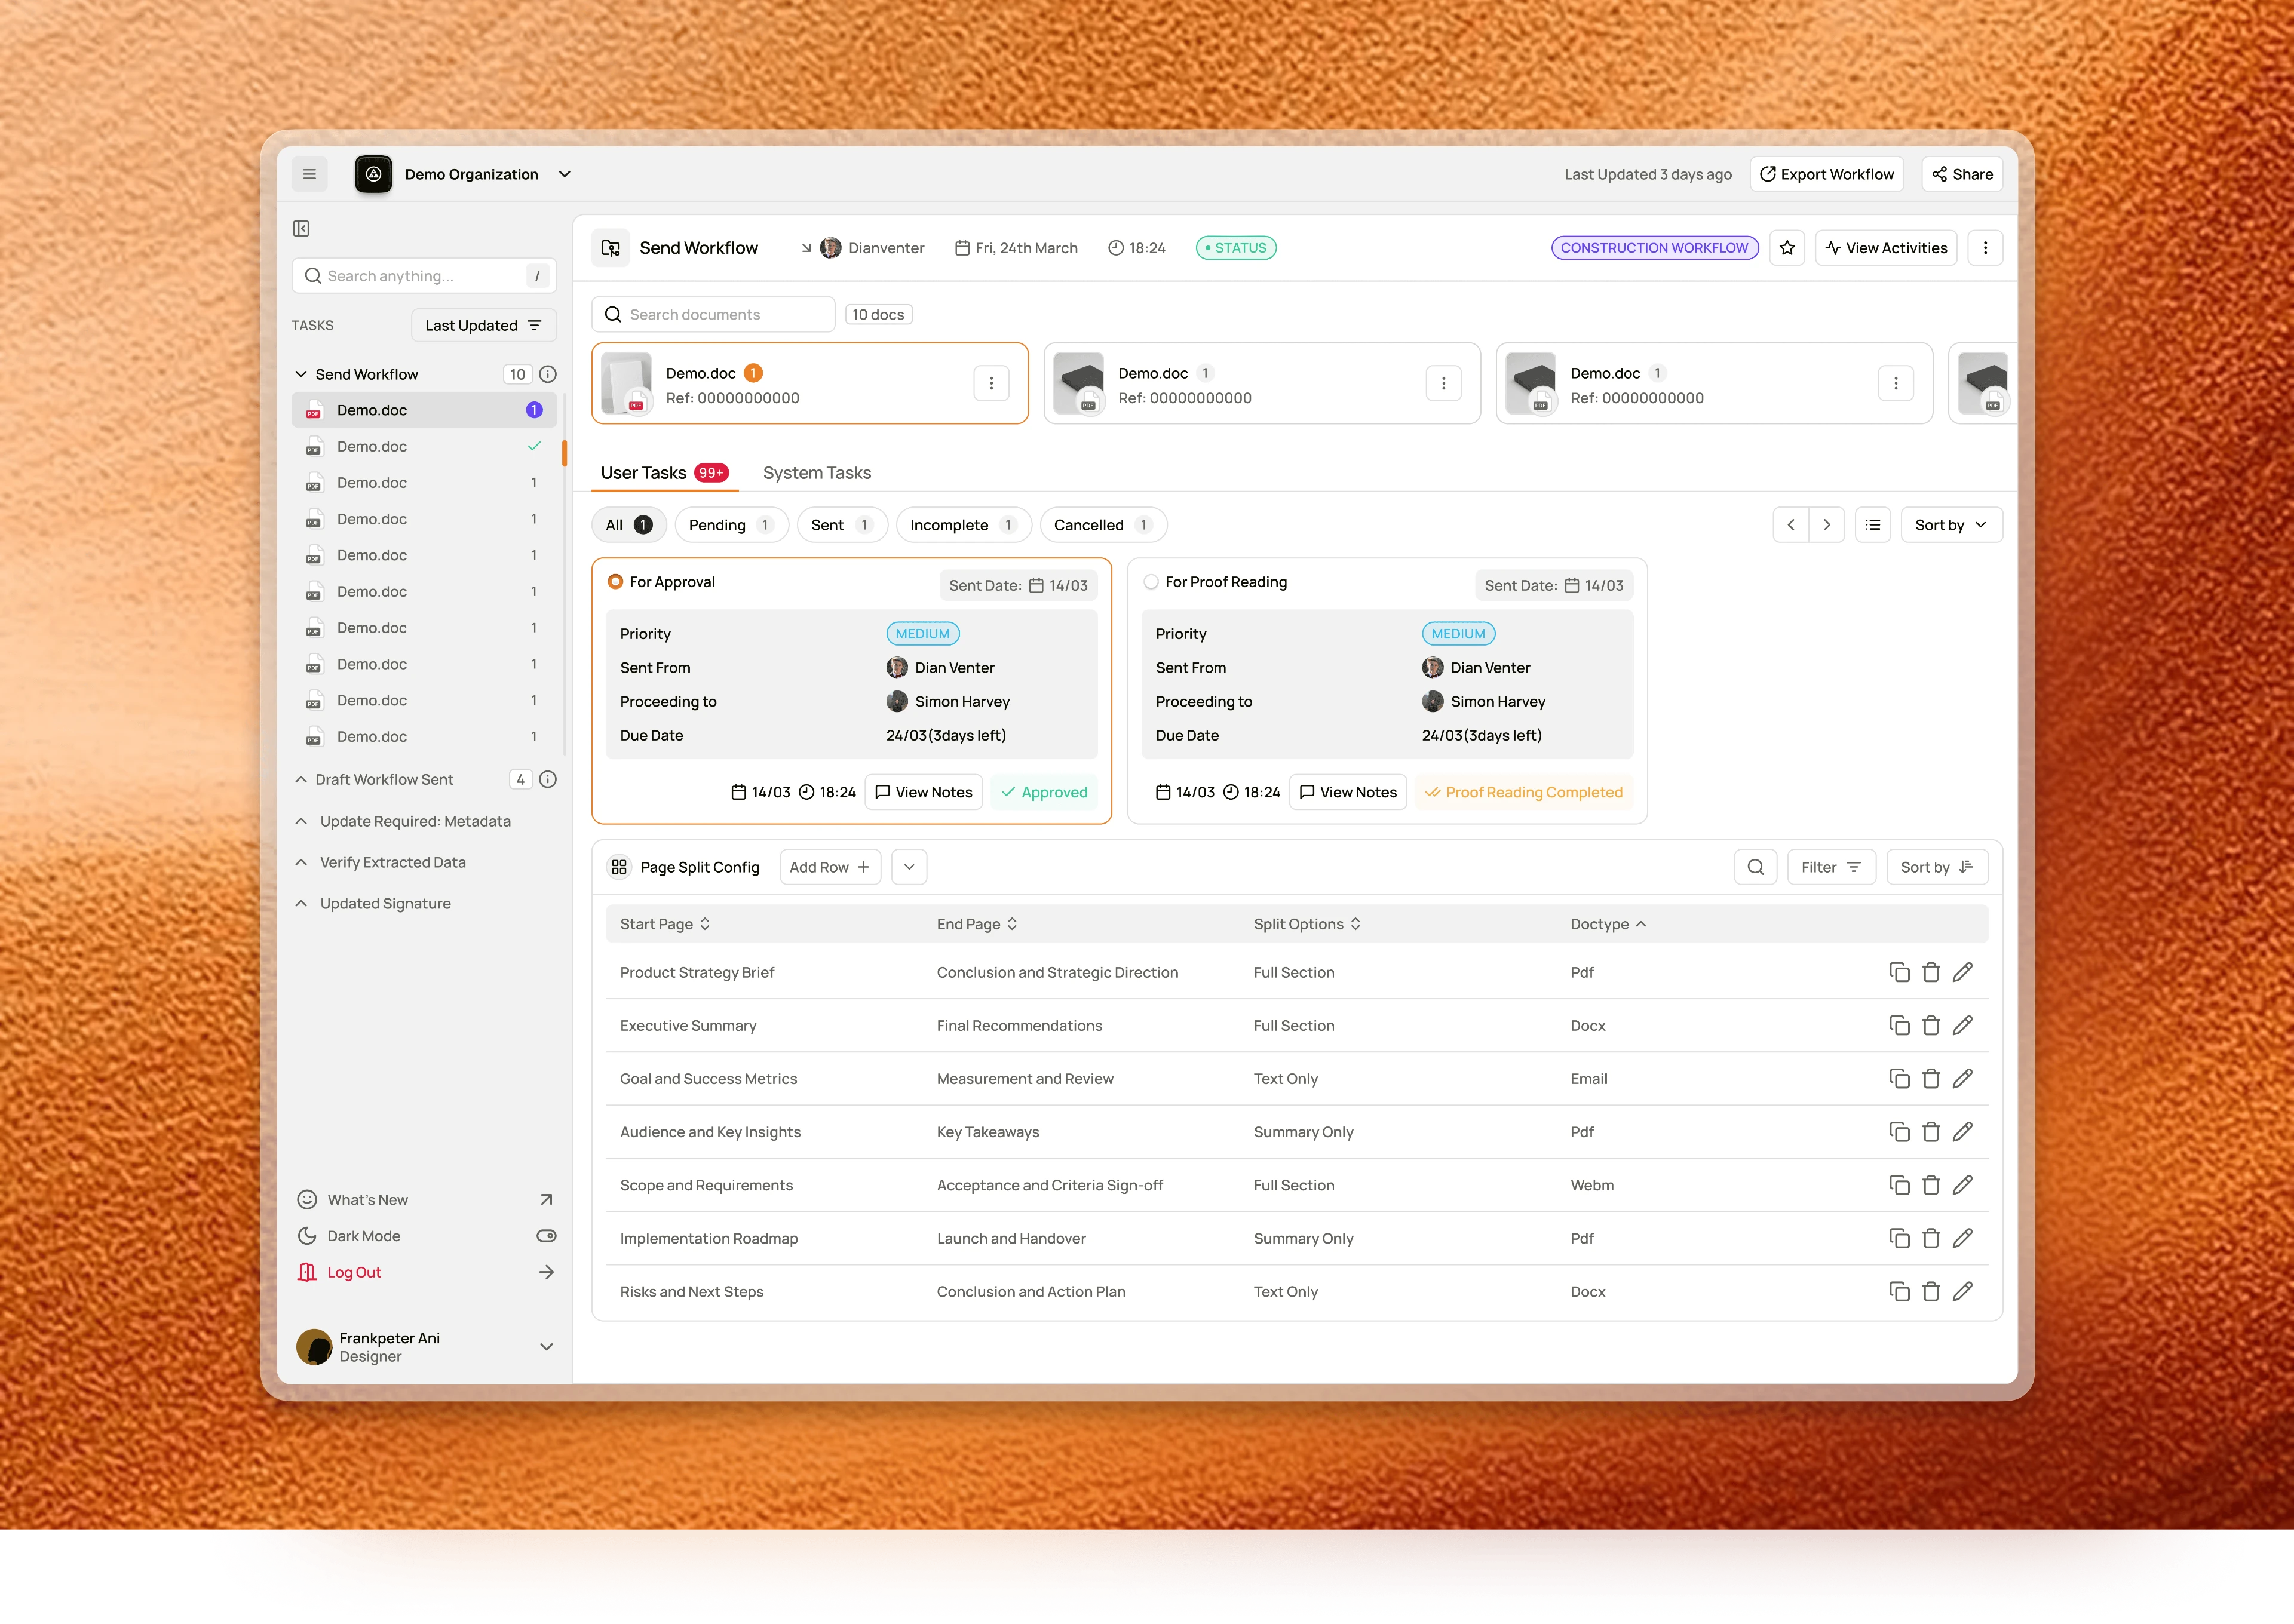Copy the Scope and Requirements row
This screenshot has height=1624, width=2294.
tap(1899, 1185)
